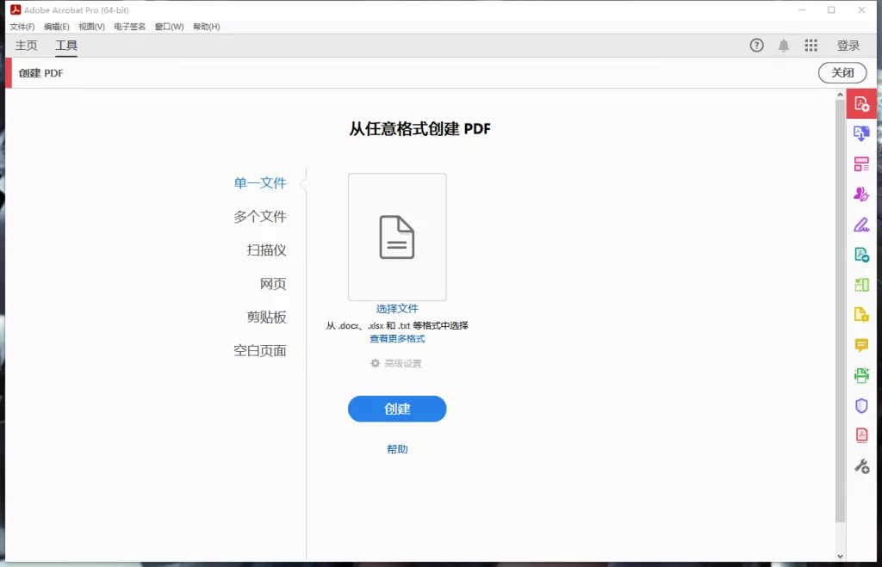Open the Protect shield tool icon
882x567 pixels.
(861, 406)
